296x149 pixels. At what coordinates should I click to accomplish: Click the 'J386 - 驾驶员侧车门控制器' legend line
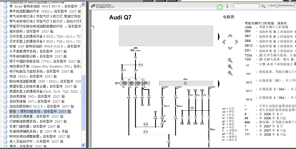266,27
